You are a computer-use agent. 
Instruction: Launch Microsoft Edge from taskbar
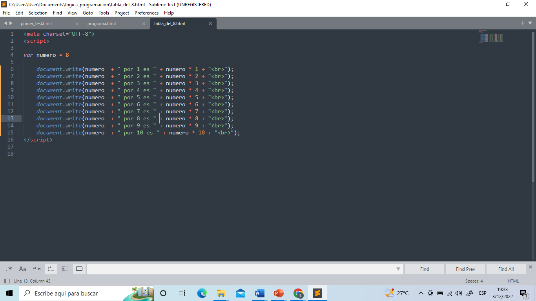pyautogui.click(x=202, y=293)
